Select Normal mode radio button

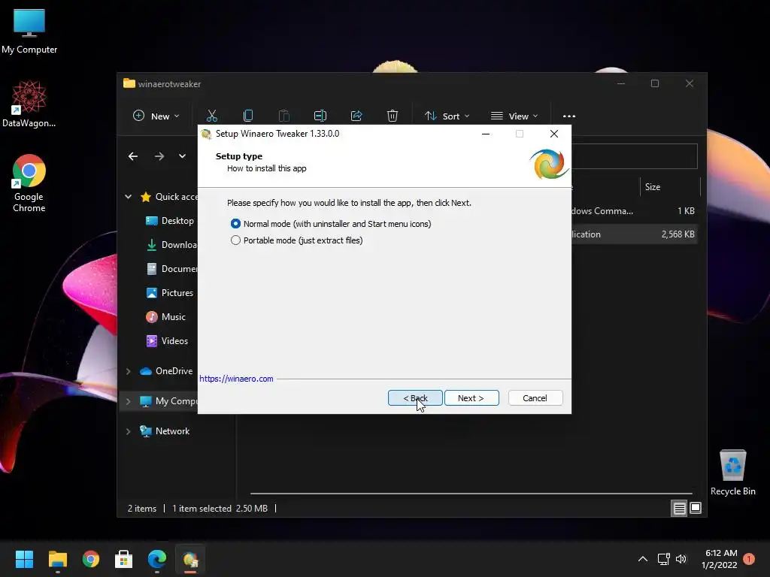[x=235, y=224]
